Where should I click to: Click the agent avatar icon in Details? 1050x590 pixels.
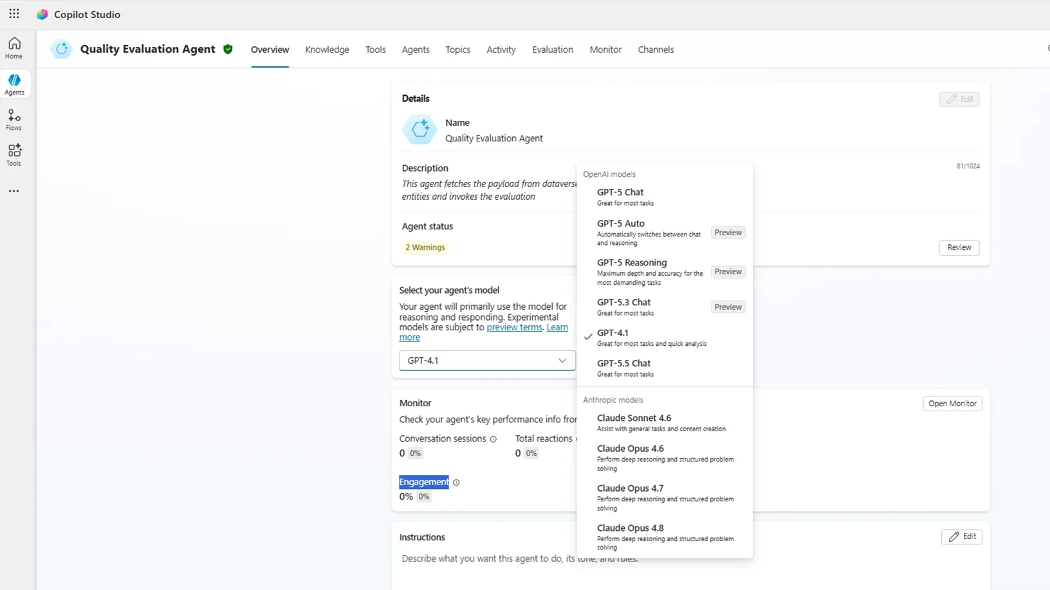tap(419, 129)
